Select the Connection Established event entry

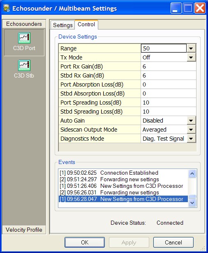point(109,173)
